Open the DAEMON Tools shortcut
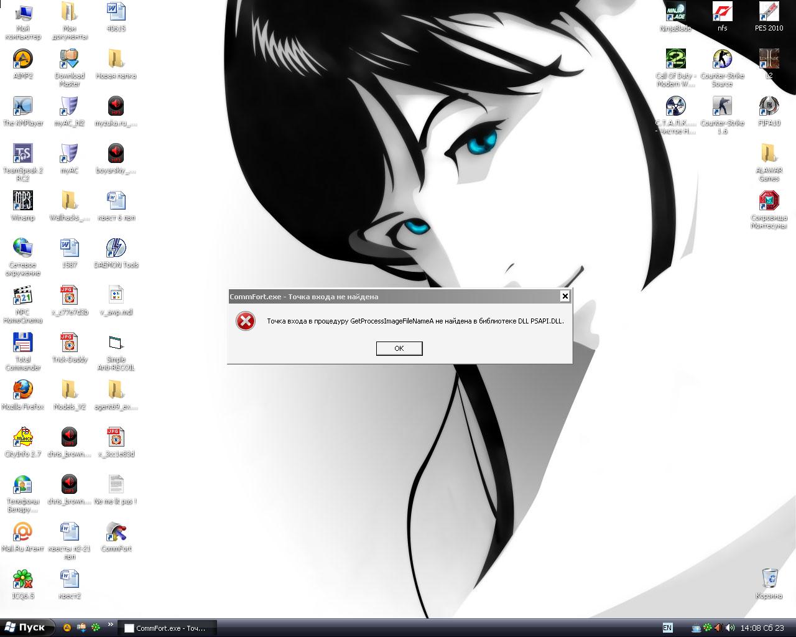Image resolution: width=796 pixels, height=637 pixels. pyautogui.click(x=116, y=249)
